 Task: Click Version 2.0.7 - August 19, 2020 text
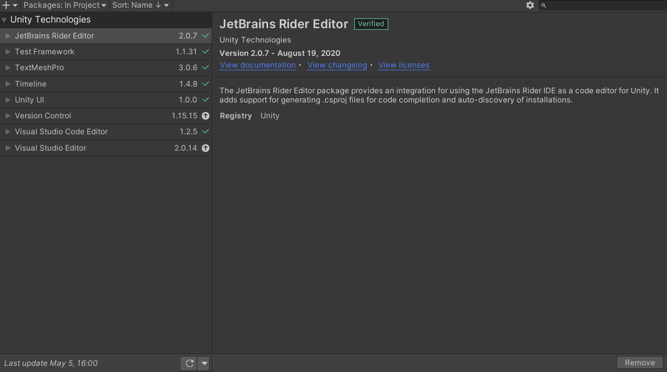[x=280, y=53]
